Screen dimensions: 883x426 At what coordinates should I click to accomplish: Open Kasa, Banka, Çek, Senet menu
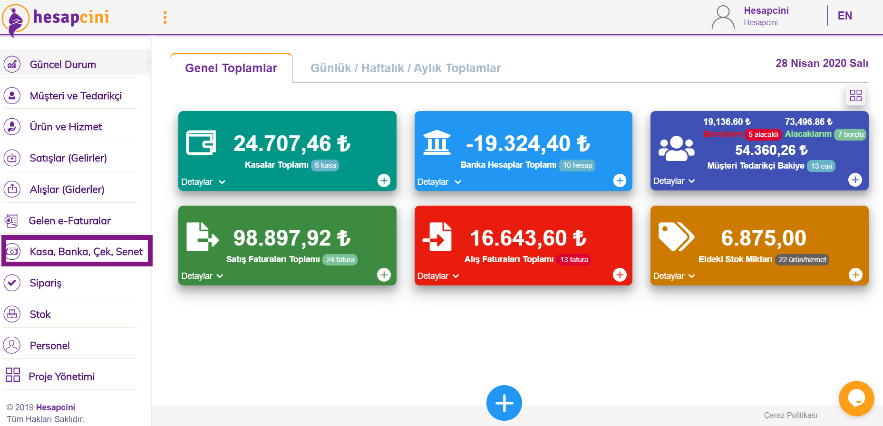pos(86,252)
